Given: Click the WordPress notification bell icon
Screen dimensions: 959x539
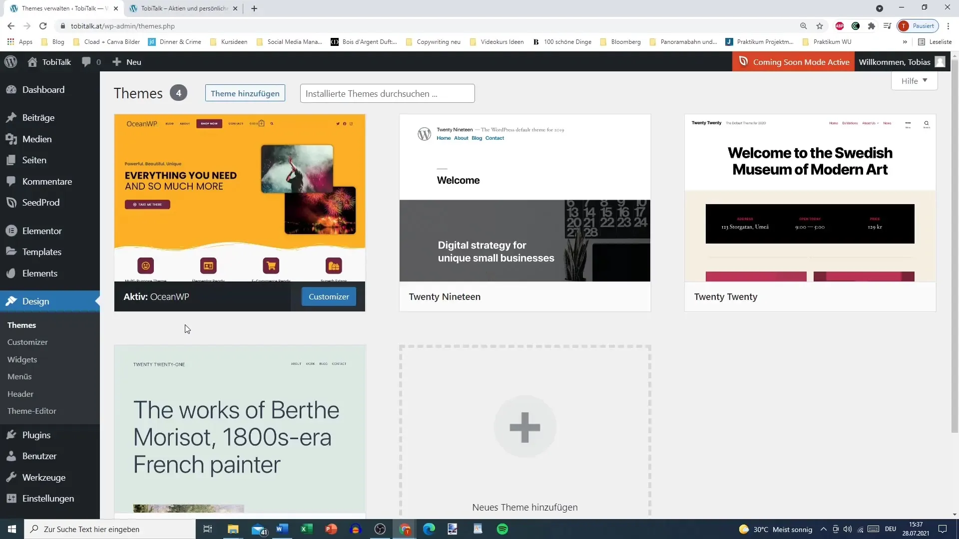Looking at the screenshot, I should [87, 62].
